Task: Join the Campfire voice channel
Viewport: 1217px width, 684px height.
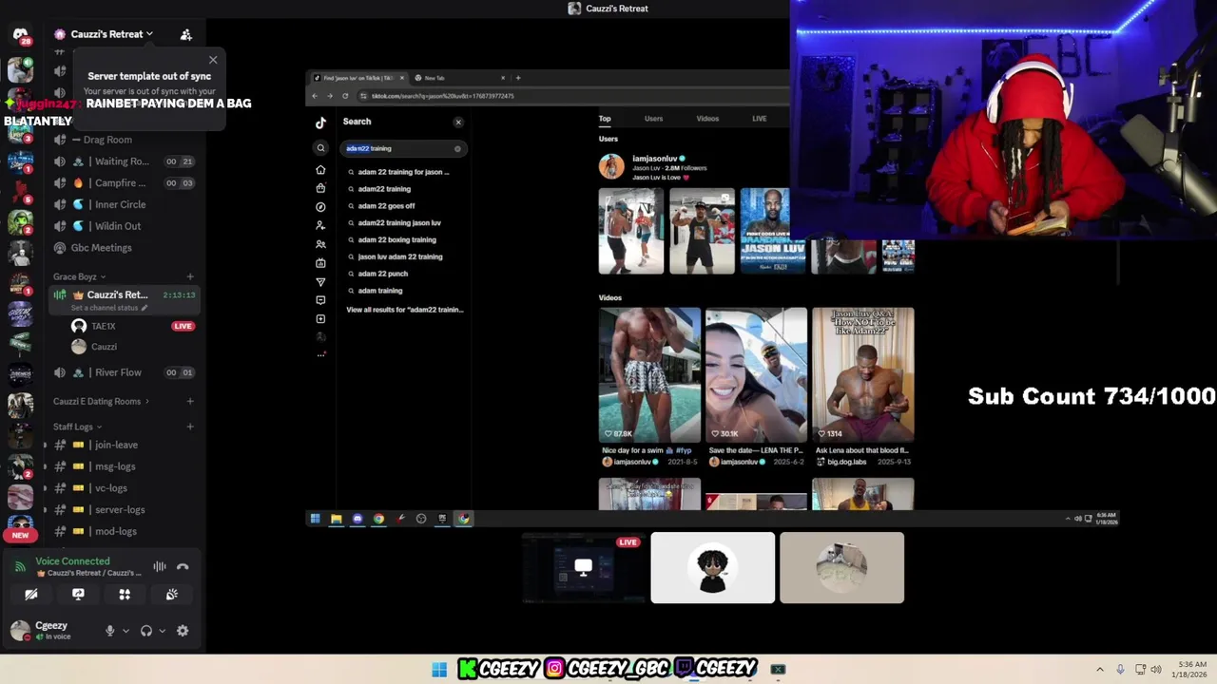Action: coord(124,182)
